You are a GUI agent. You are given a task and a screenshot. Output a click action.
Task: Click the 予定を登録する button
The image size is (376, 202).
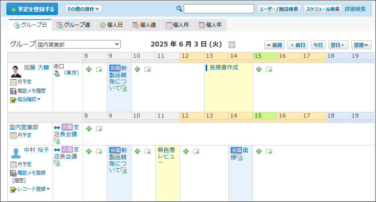click(x=32, y=9)
